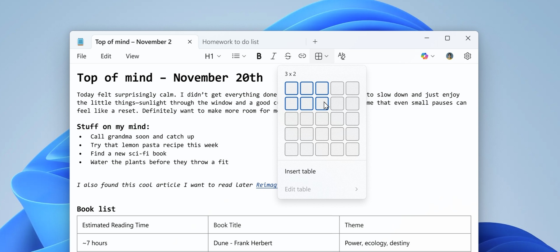
Task: Click the 'Dune - Frank Herbert' cell
Action: click(274, 243)
